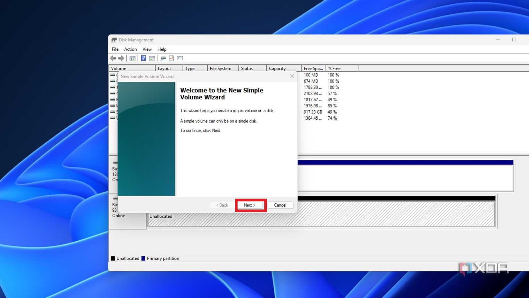The width and height of the screenshot is (529, 298).
Task: Click the disk check document icon
Action: tap(171, 58)
